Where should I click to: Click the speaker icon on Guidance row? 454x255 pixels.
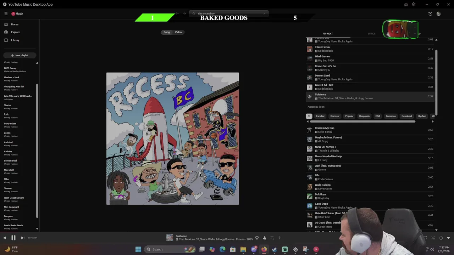click(x=310, y=97)
